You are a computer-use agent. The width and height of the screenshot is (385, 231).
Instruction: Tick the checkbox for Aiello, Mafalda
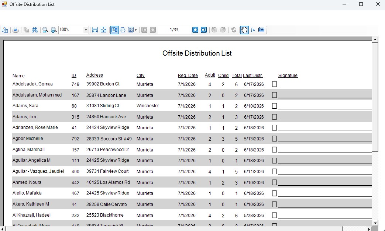point(275,193)
